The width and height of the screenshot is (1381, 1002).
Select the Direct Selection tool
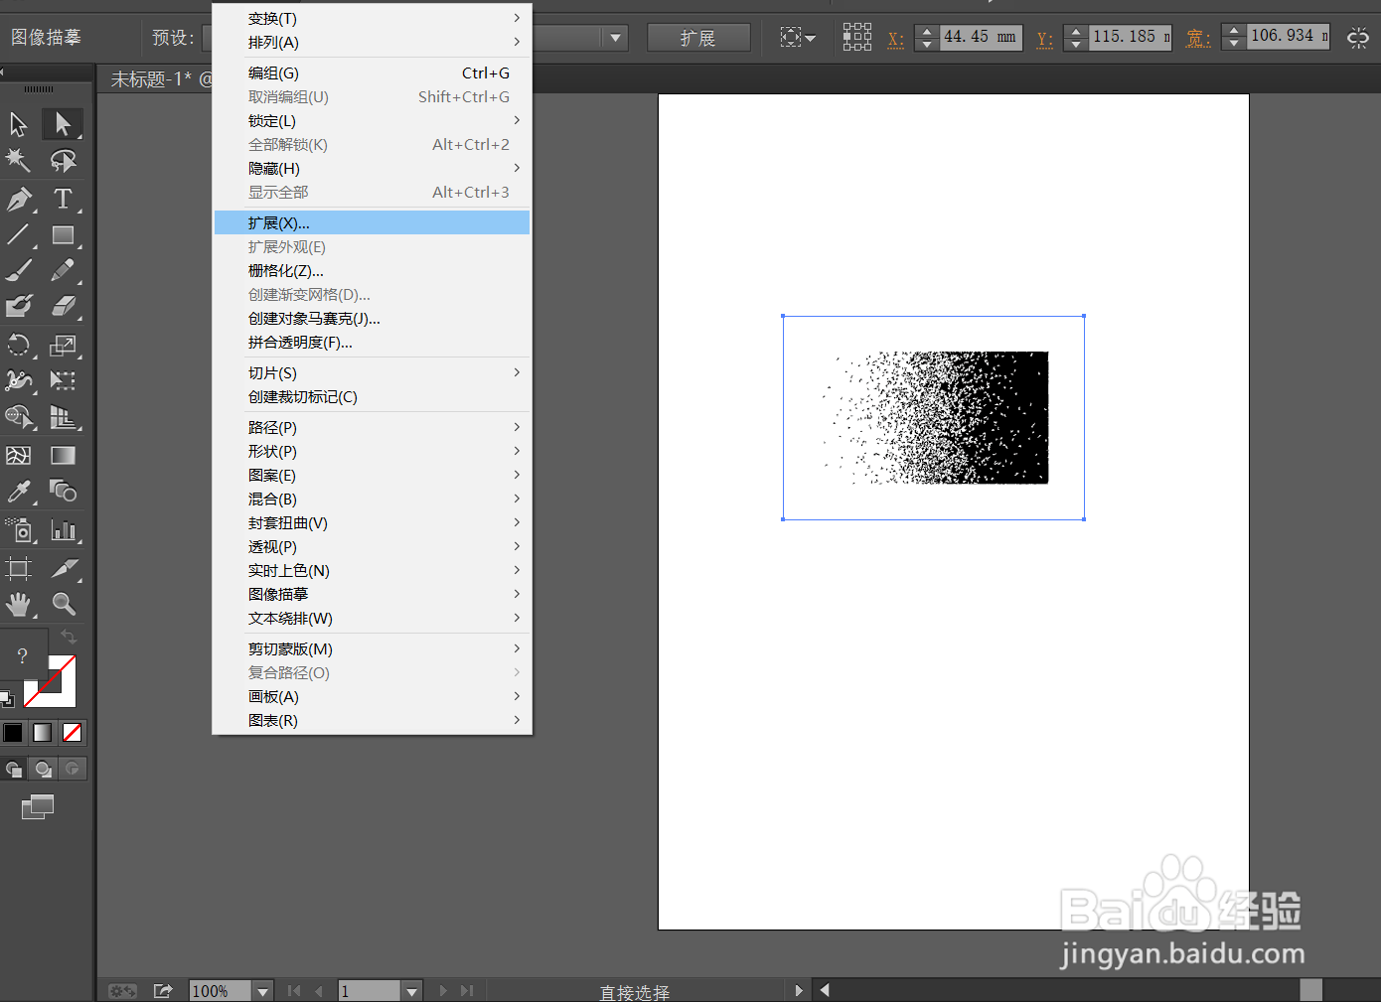63,124
